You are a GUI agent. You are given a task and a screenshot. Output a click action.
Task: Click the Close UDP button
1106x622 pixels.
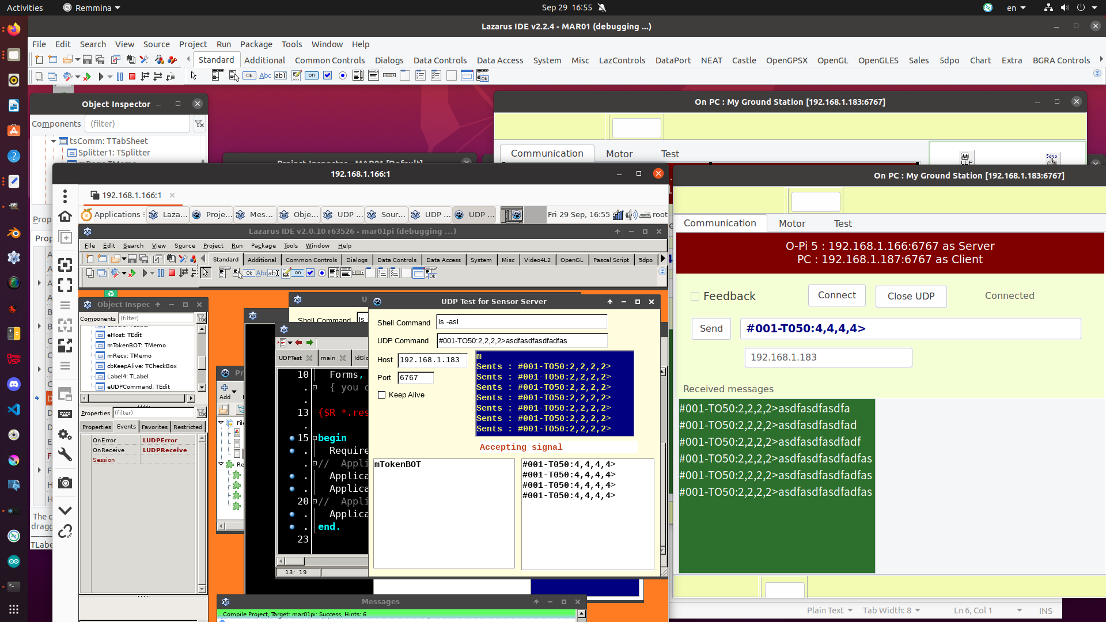pyautogui.click(x=911, y=295)
